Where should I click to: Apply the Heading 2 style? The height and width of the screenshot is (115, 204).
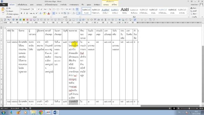[x=115, y=11]
